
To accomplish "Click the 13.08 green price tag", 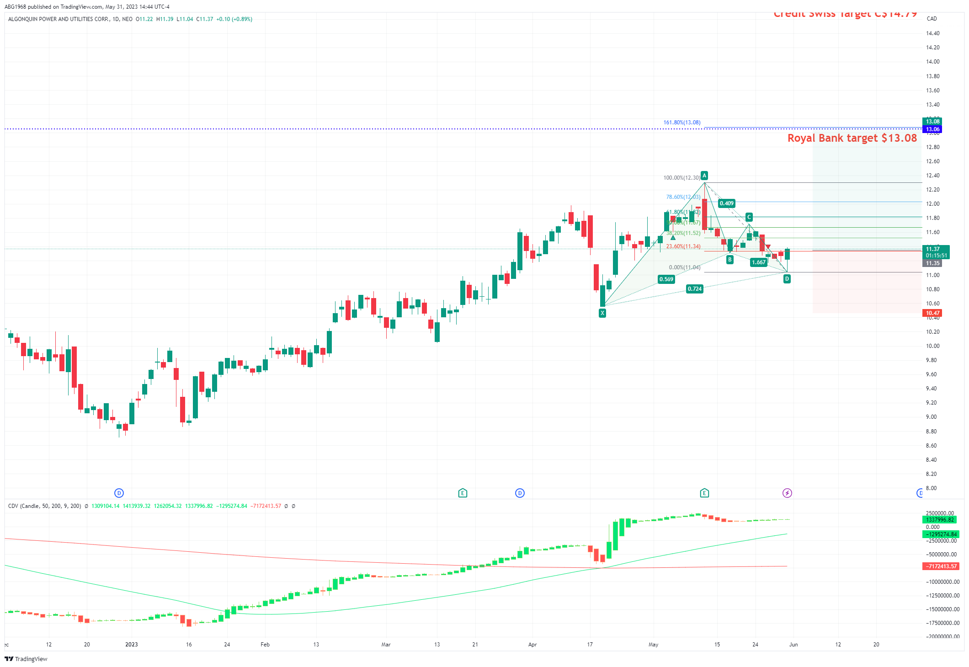I will click(932, 122).
